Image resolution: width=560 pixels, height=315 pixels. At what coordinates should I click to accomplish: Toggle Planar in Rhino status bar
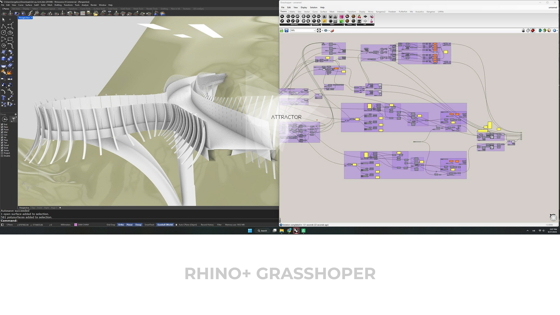(x=129, y=225)
